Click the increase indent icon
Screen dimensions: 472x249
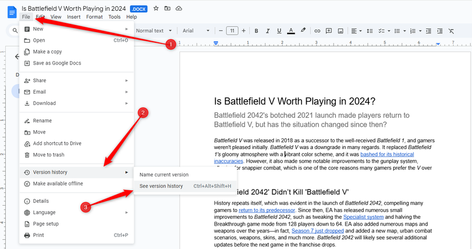[440, 31]
